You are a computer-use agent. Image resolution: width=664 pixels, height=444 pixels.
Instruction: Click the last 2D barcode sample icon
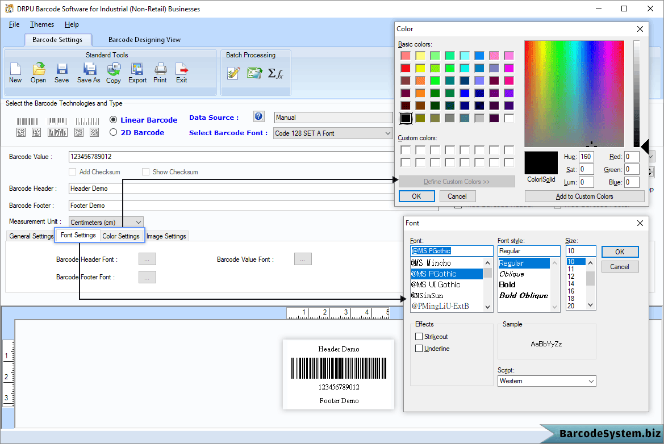point(94,132)
